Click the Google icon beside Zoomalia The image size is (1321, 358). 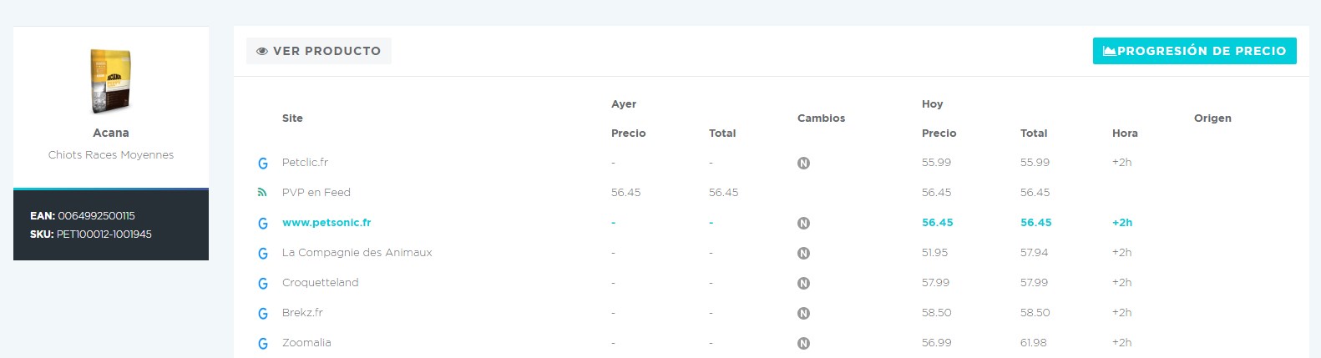point(263,344)
